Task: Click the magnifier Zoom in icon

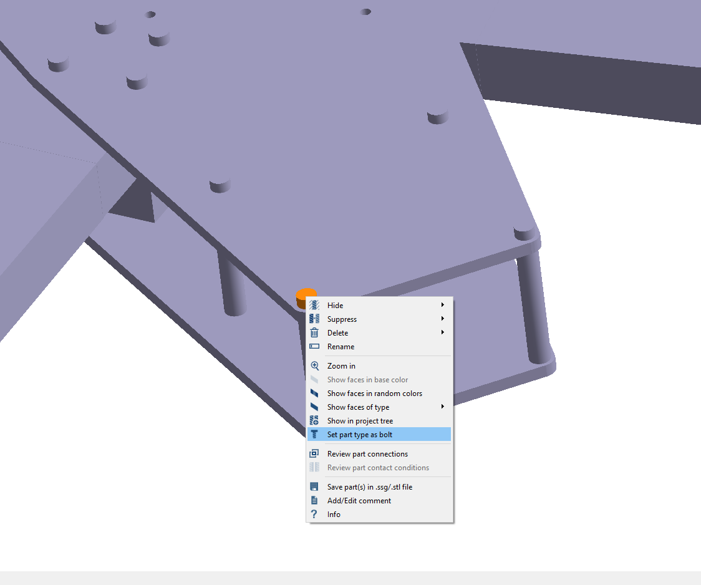Action: point(314,366)
